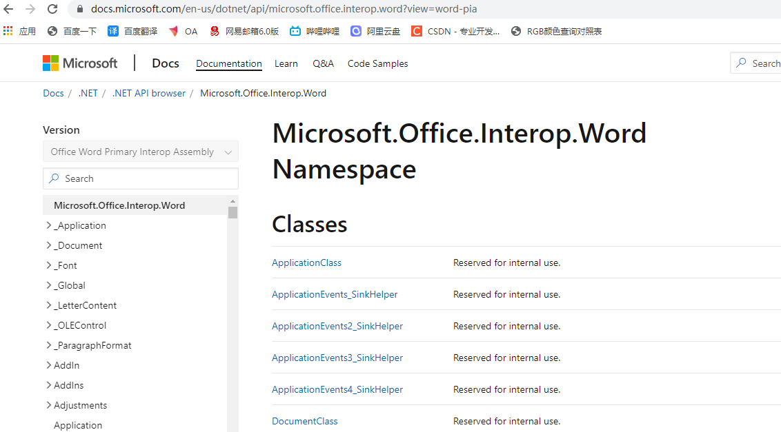The width and height of the screenshot is (781, 432).
Task: Open the 应用 apps bookmark
Action: (x=19, y=32)
